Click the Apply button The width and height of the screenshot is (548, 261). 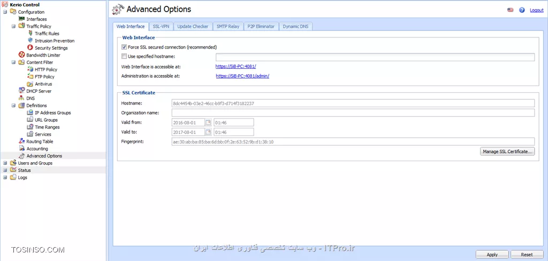[492, 255]
